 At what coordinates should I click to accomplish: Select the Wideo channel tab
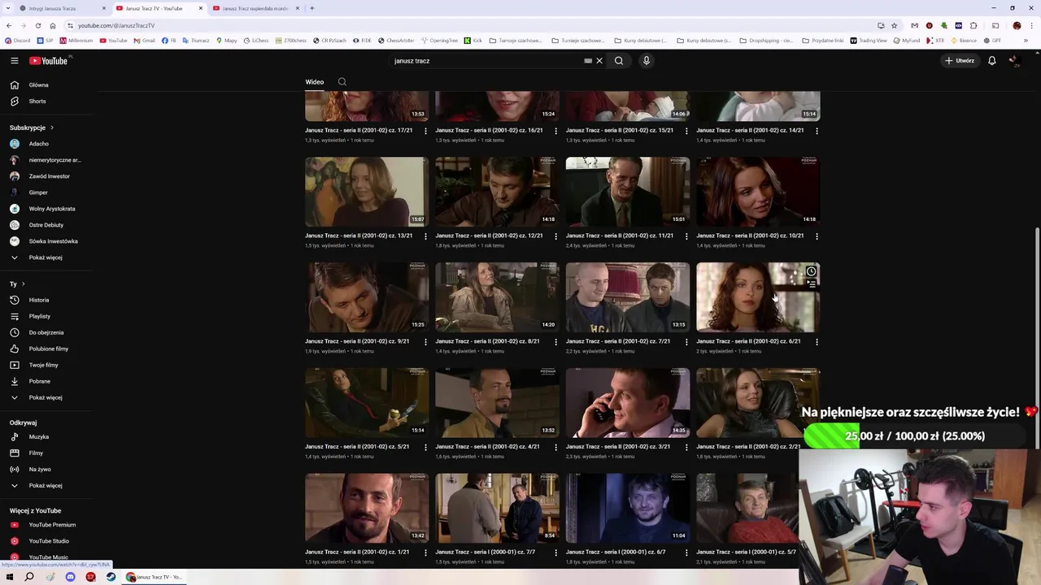click(x=315, y=82)
